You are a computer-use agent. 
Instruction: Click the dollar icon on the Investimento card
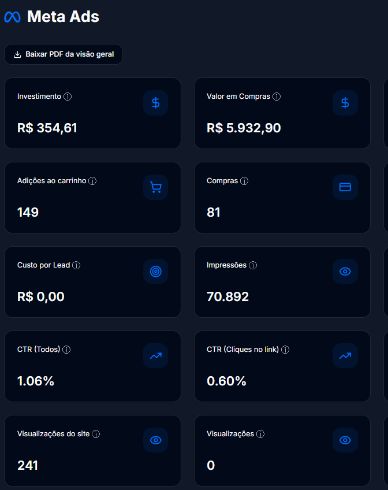pos(155,103)
